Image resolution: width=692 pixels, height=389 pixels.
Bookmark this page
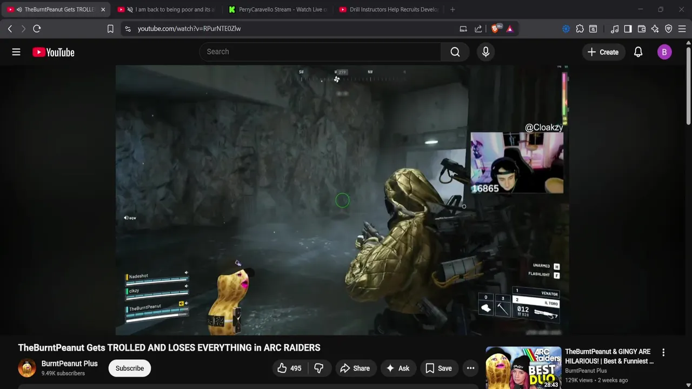tap(110, 29)
